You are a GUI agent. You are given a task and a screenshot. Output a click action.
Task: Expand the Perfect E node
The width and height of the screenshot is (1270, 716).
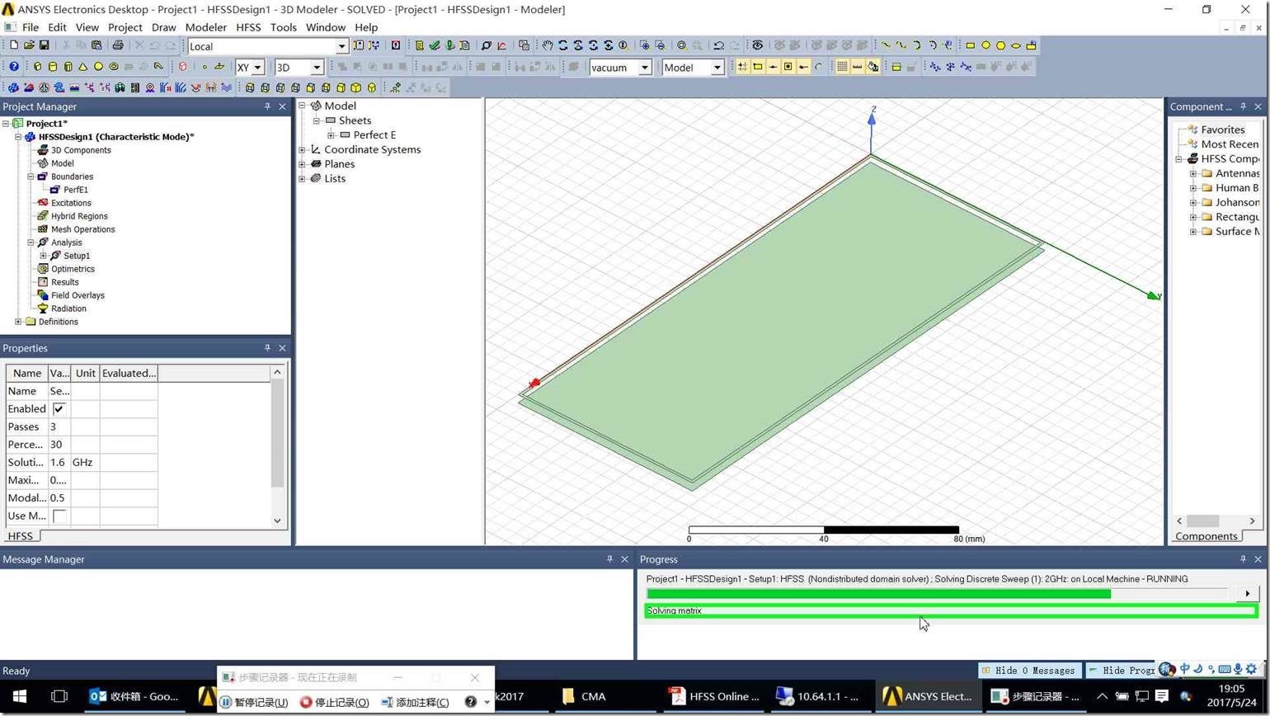pos(331,135)
